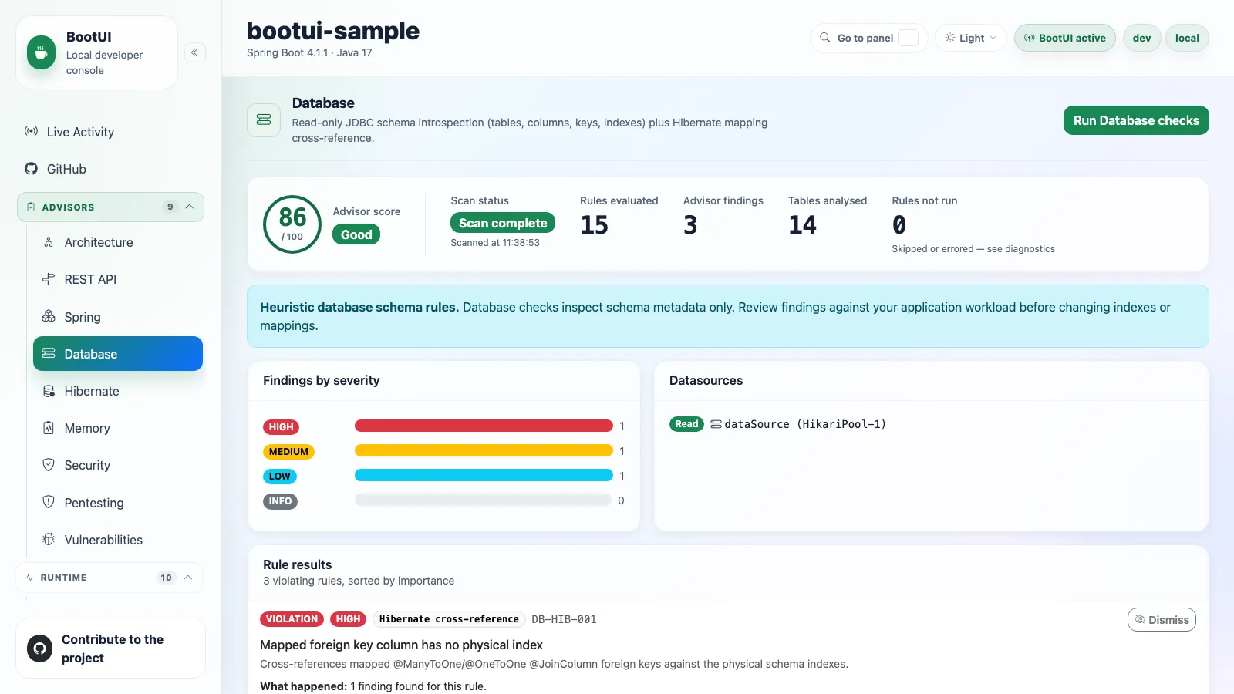Click the eye-slash icon on Dismiss
The width and height of the screenshot is (1234, 694).
click(x=1140, y=619)
